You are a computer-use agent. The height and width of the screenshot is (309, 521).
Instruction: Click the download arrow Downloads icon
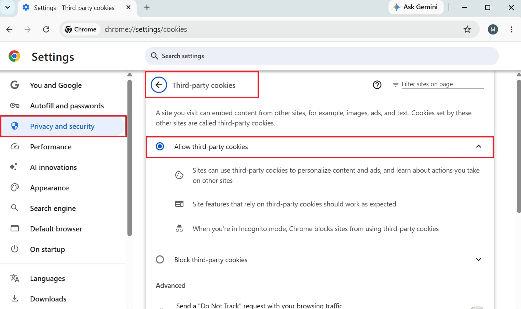pos(15,298)
